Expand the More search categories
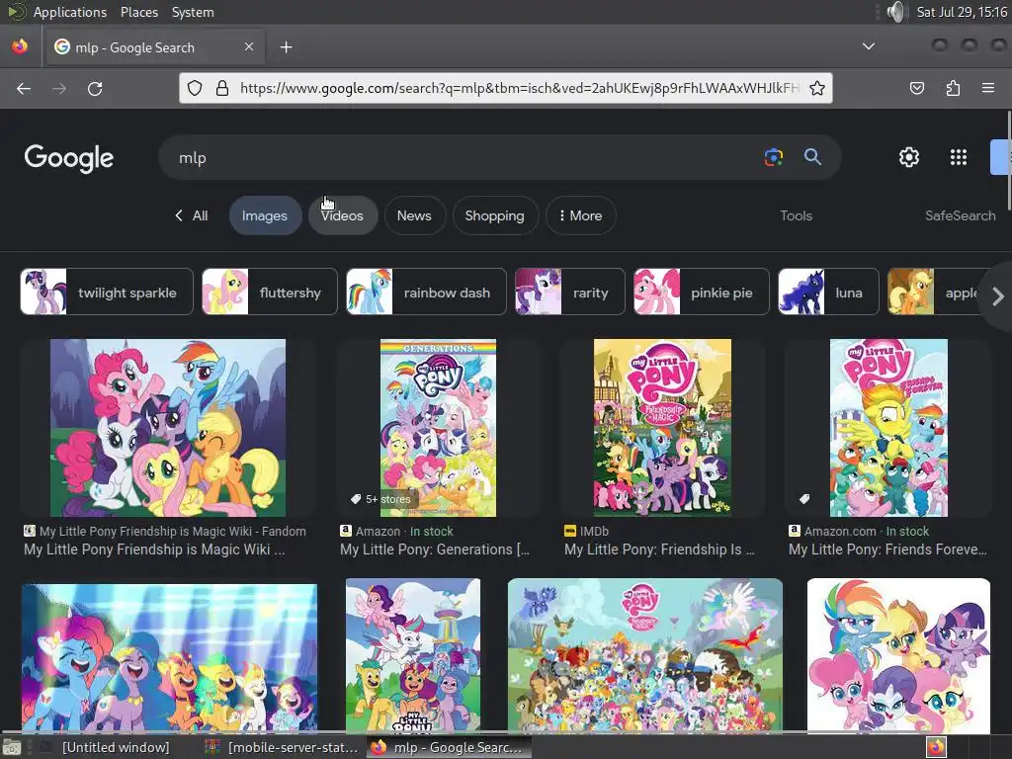1012x759 pixels. coord(580,215)
